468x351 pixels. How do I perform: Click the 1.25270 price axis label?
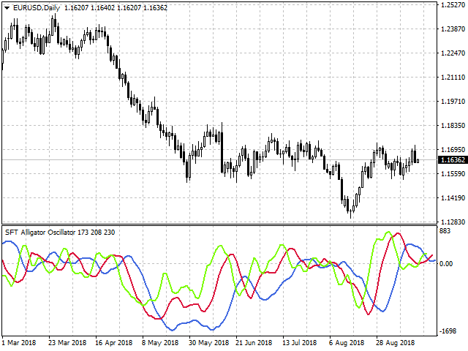click(x=453, y=5)
